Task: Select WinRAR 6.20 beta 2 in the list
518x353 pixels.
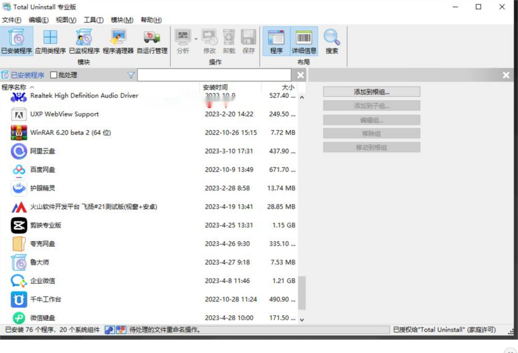Action: [70, 133]
